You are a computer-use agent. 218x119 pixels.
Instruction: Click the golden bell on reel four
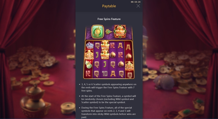[x=113, y=55]
